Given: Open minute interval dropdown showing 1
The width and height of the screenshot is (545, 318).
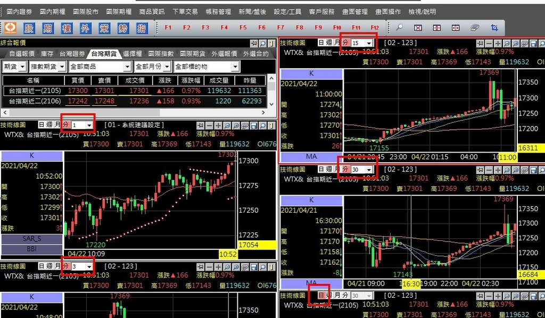Looking at the screenshot, I should tap(89, 125).
